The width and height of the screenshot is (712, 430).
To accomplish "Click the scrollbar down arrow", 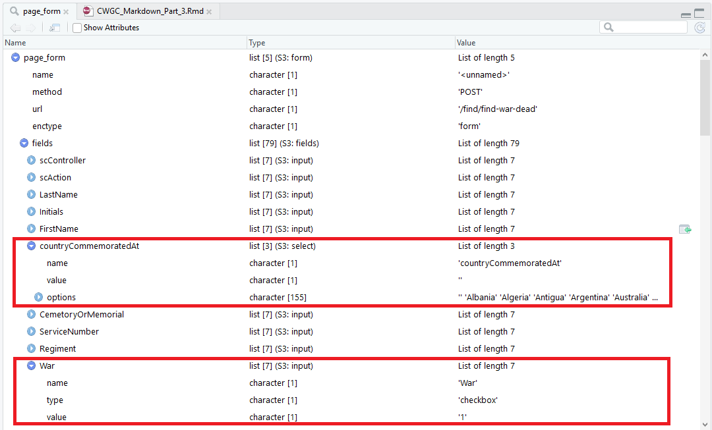I will coord(705,425).
